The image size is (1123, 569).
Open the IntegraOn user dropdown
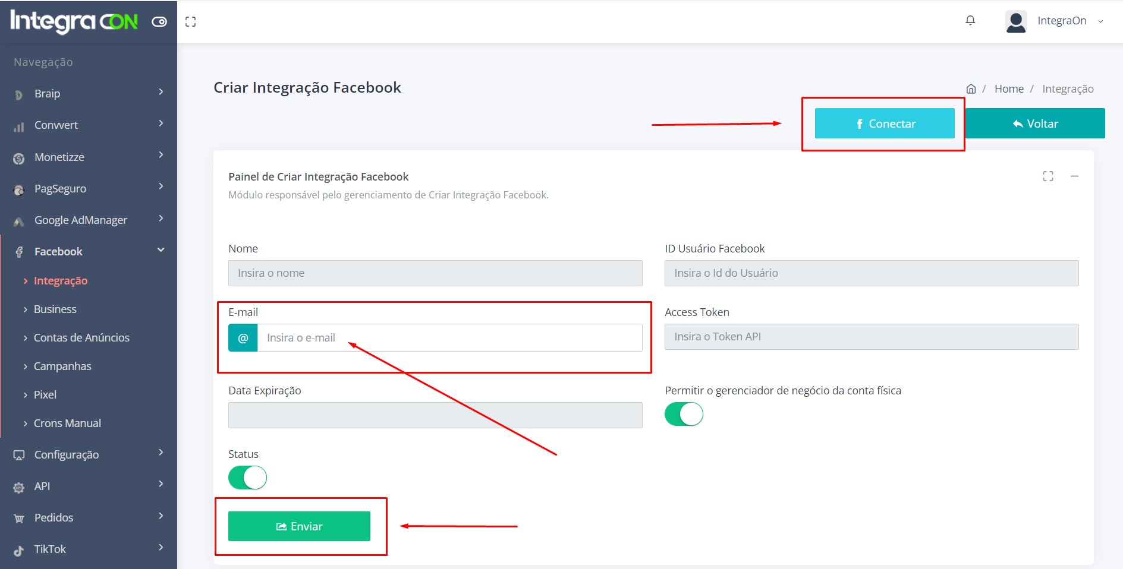coord(1070,21)
